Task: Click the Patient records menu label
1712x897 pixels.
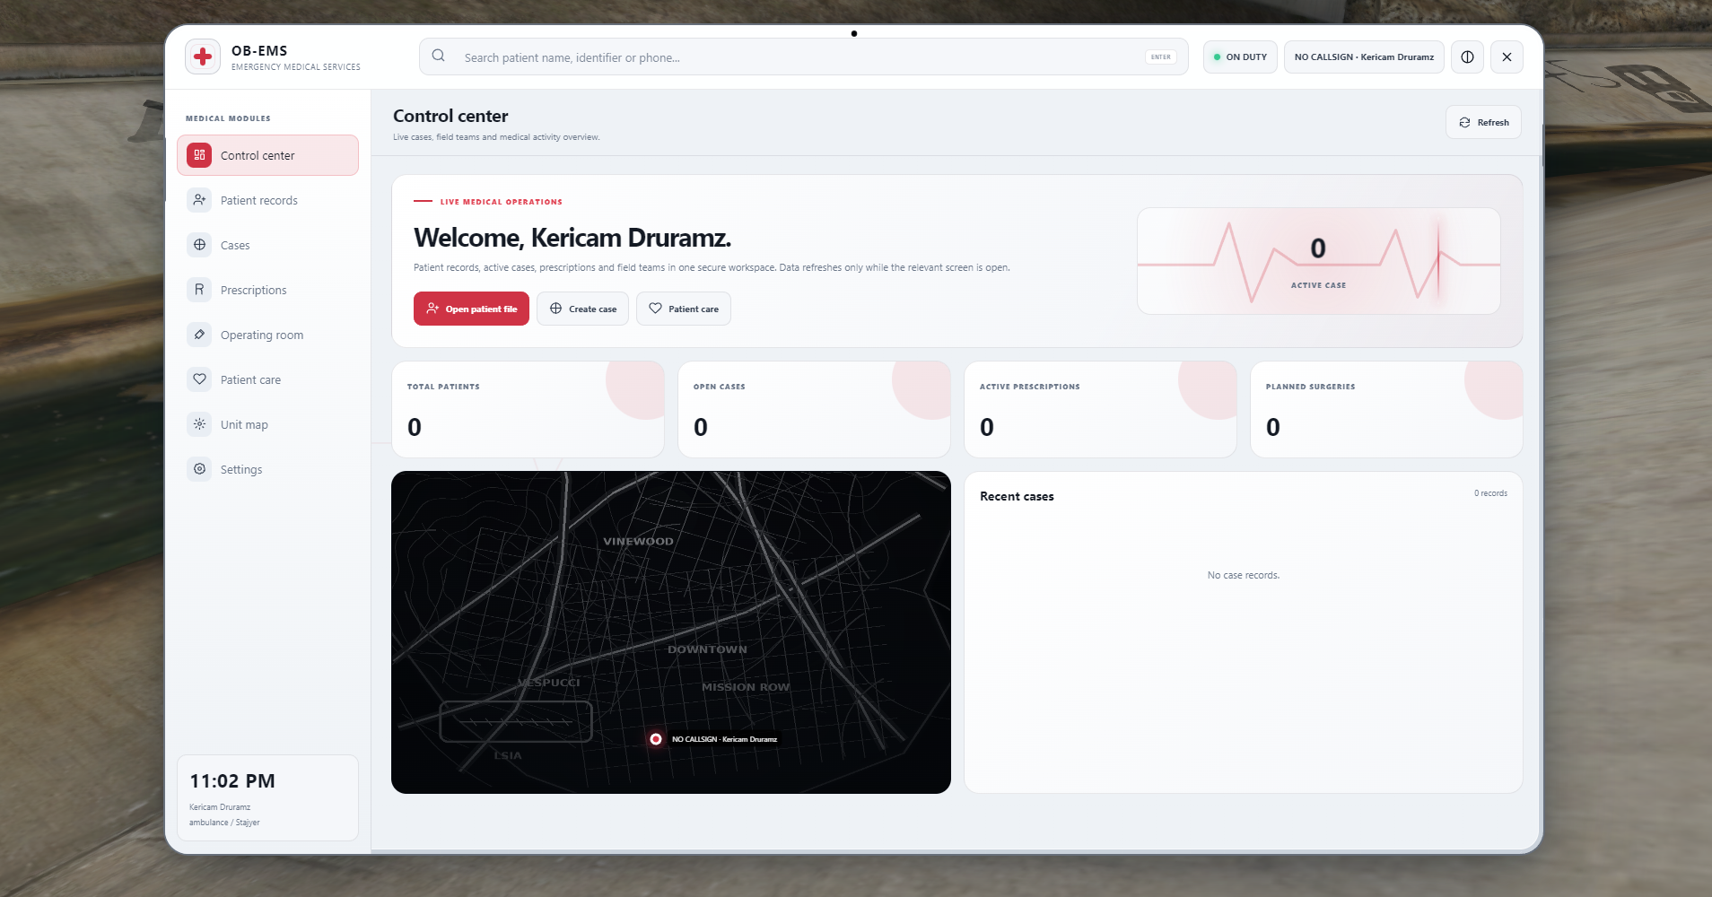Action: click(259, 200)
